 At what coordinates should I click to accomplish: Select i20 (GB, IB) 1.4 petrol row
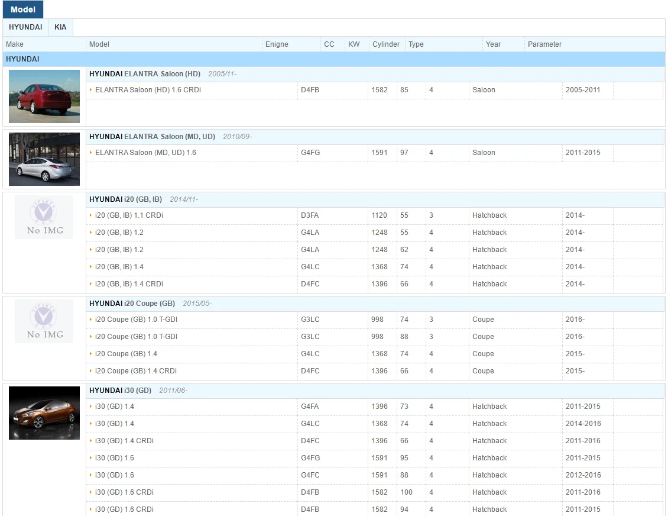click(119, 266)
